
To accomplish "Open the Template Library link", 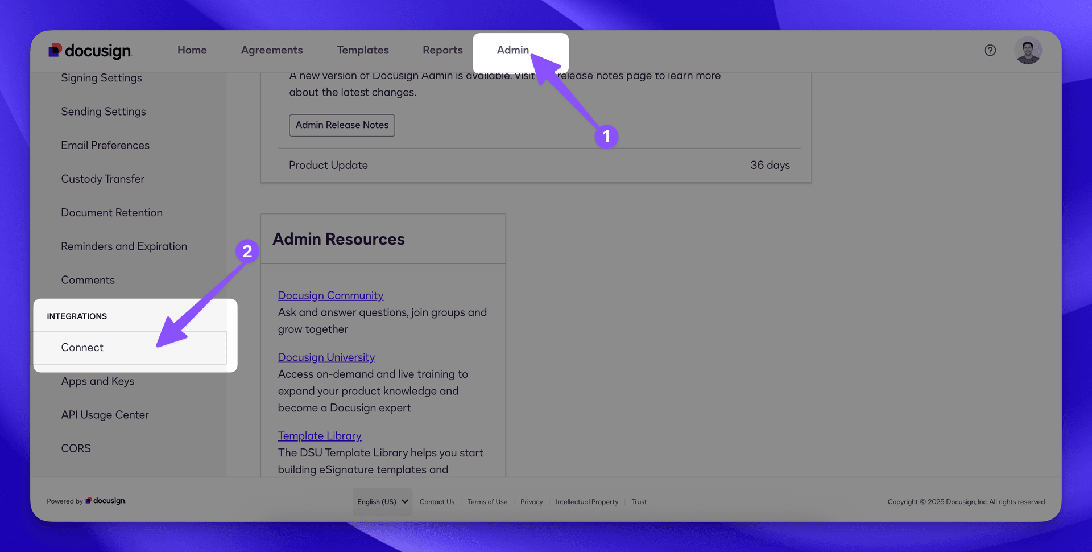I will click(x=319, y=435).
